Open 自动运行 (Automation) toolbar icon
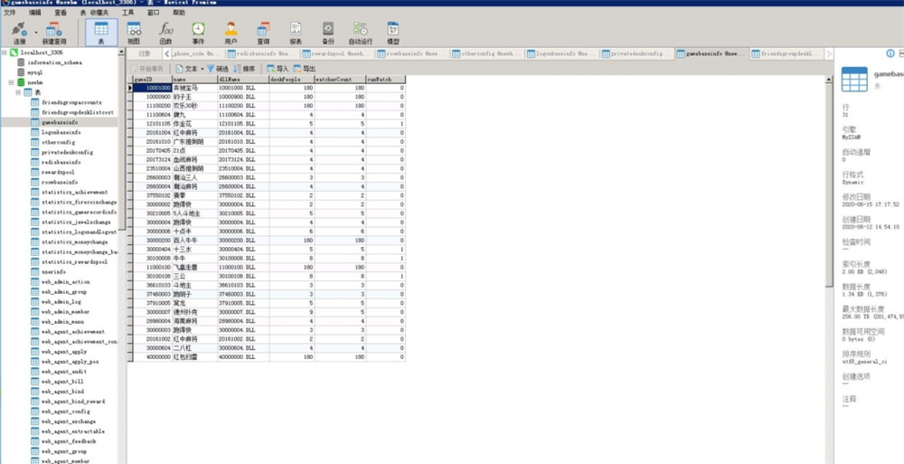 coord(360,32)
